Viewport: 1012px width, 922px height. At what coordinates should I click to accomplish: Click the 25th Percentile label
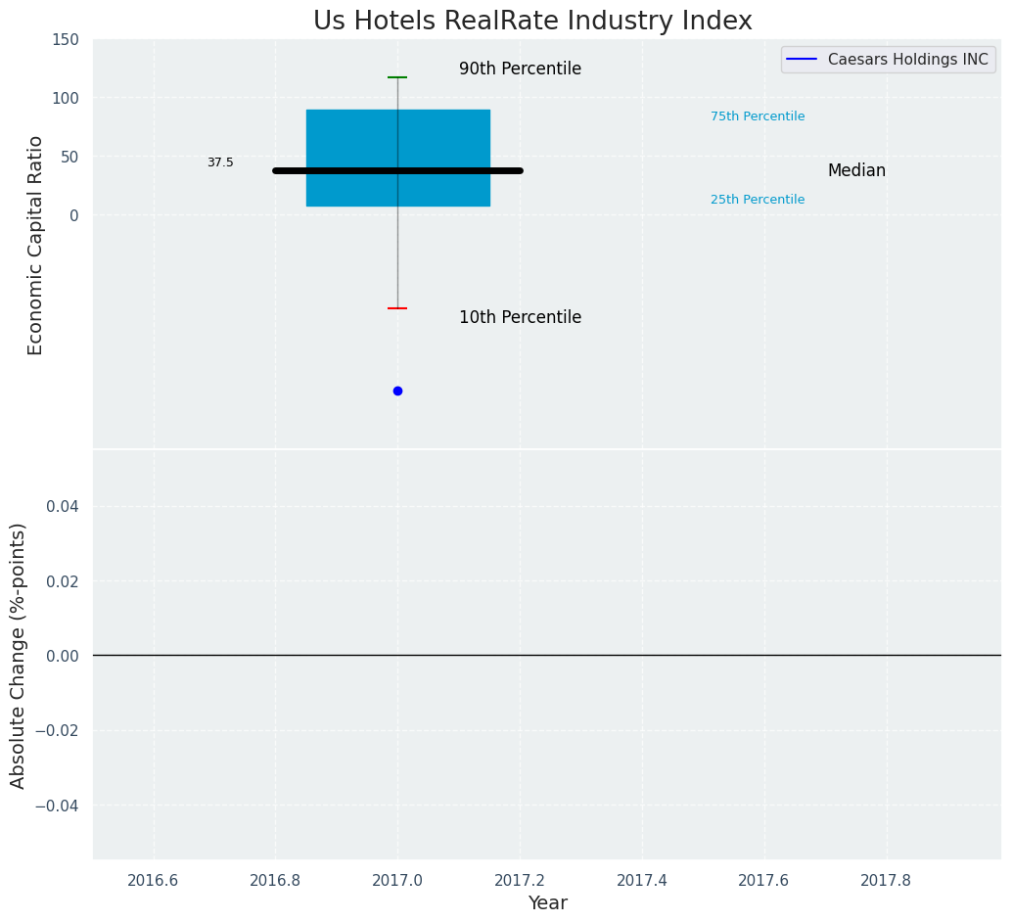(x=757, y=200)
